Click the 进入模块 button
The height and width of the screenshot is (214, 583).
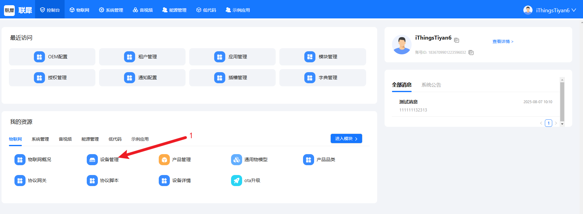[x=346, y=138]
